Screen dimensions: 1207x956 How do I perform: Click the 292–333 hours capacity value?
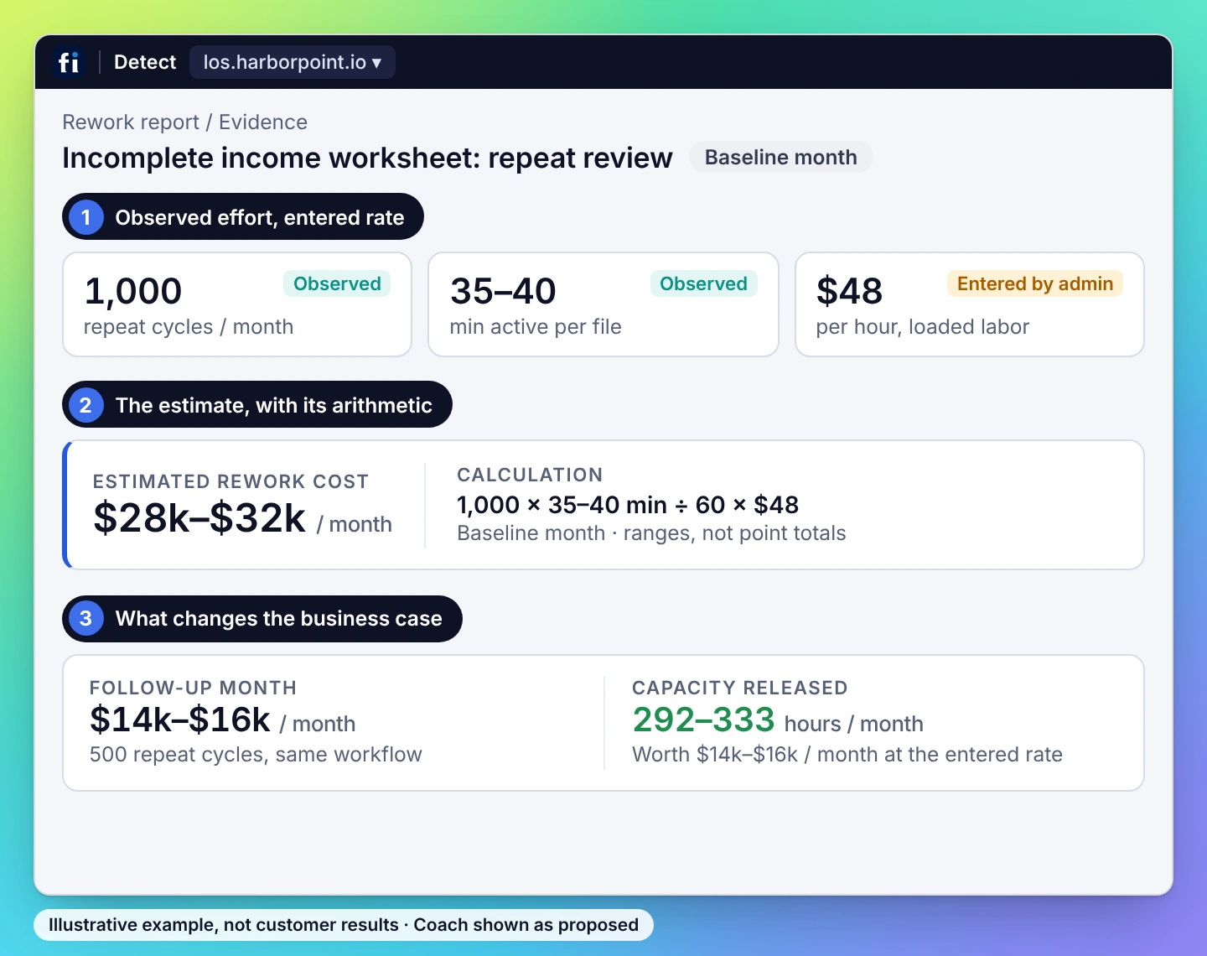[704, 720]
